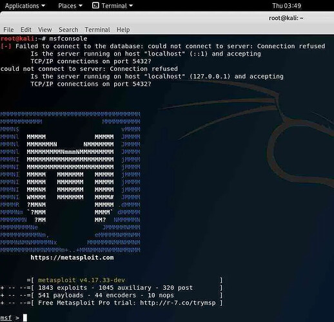The height and width of the screenshot is (322, 334).
Task: Click the red root@kali prompt text
Action: click(17, 39)
